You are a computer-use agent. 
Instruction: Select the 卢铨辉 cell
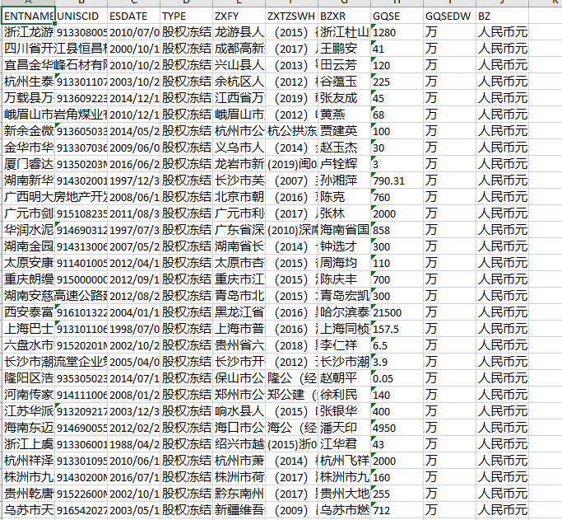[x=345, y=164]
